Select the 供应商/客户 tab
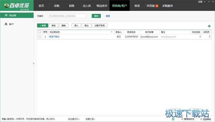 pos(120,6)
